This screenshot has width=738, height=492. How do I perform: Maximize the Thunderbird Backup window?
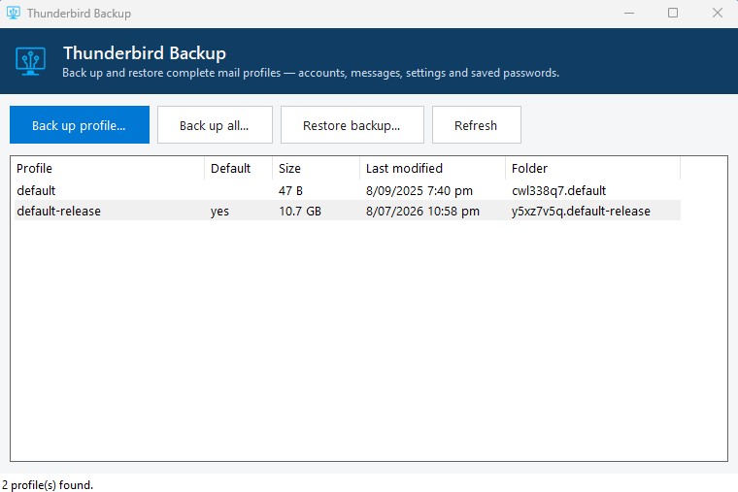(673, 13)
